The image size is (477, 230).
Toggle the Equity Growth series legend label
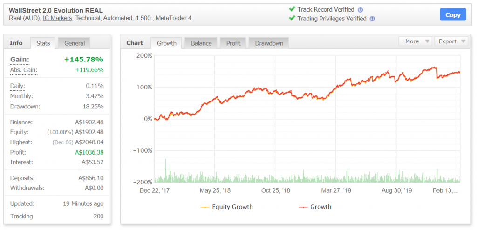(232, 207)
